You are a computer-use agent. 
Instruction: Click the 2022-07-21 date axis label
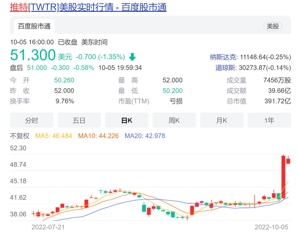(48, 227)
